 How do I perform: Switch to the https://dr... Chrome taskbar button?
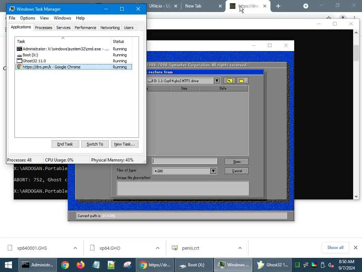pyautogui.click(x=155, y=265)
